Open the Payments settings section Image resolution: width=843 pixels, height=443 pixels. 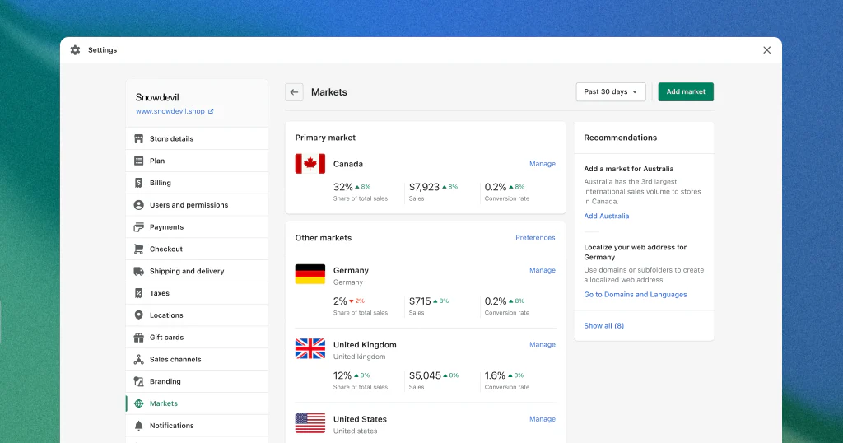tap(166, 227)
